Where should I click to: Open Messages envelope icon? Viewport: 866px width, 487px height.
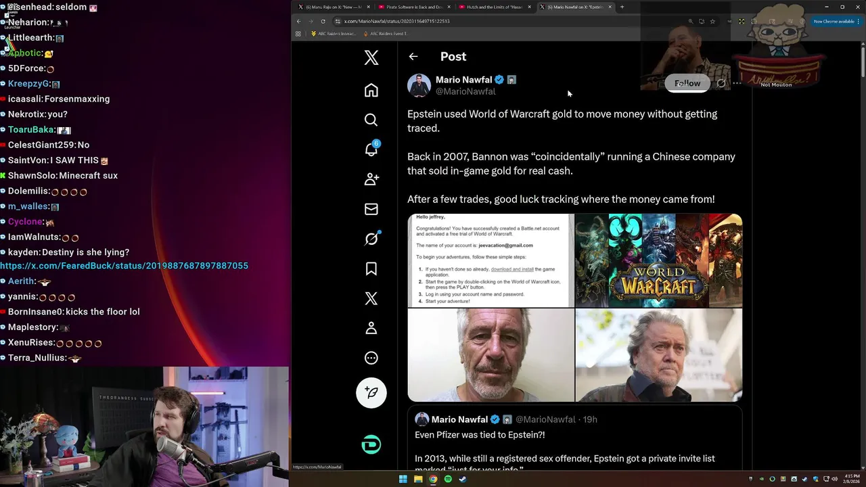click(x=371, y=209)
